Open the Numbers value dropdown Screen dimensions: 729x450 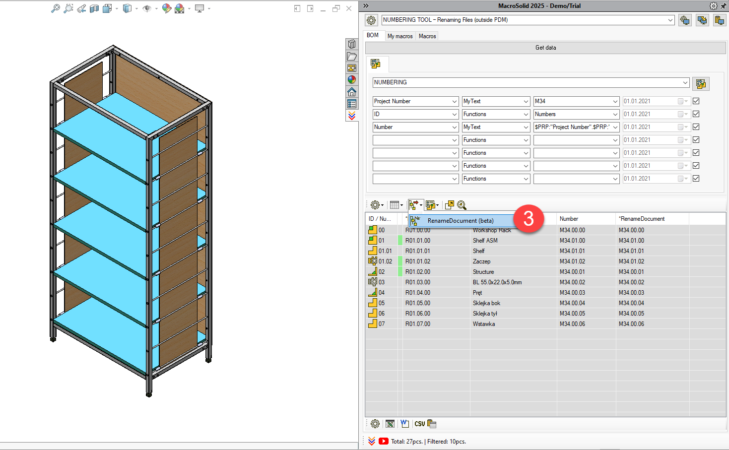point(615,114)
